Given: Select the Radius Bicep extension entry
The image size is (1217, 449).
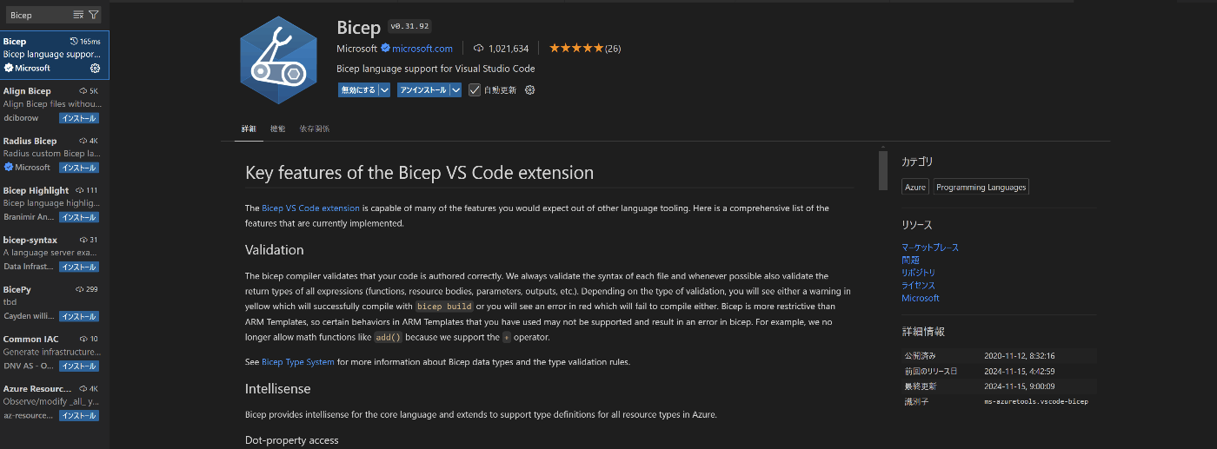Looking at the screenshot, I should point(55,153).
